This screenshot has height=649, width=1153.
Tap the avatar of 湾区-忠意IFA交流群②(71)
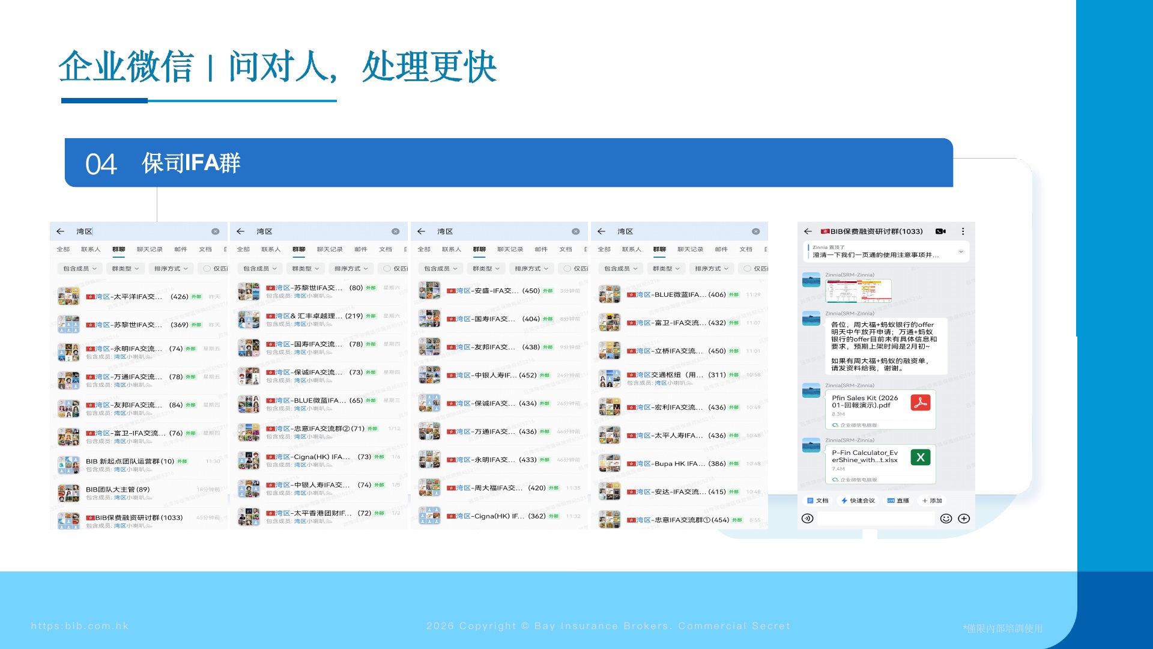pyautogui.click(x=249, y=432)
